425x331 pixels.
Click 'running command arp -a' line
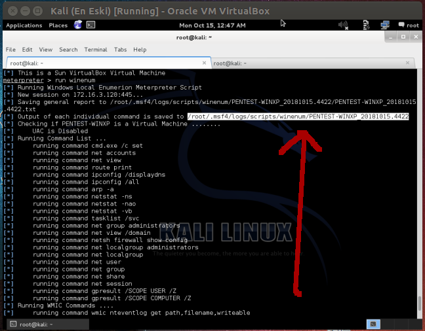click(73, 189)
